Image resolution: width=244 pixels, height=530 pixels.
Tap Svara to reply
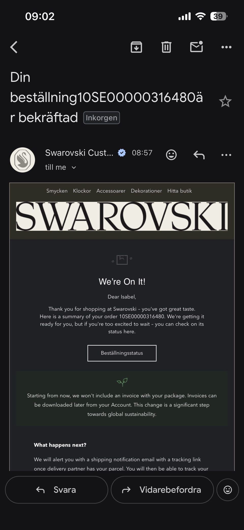[56, 490]
